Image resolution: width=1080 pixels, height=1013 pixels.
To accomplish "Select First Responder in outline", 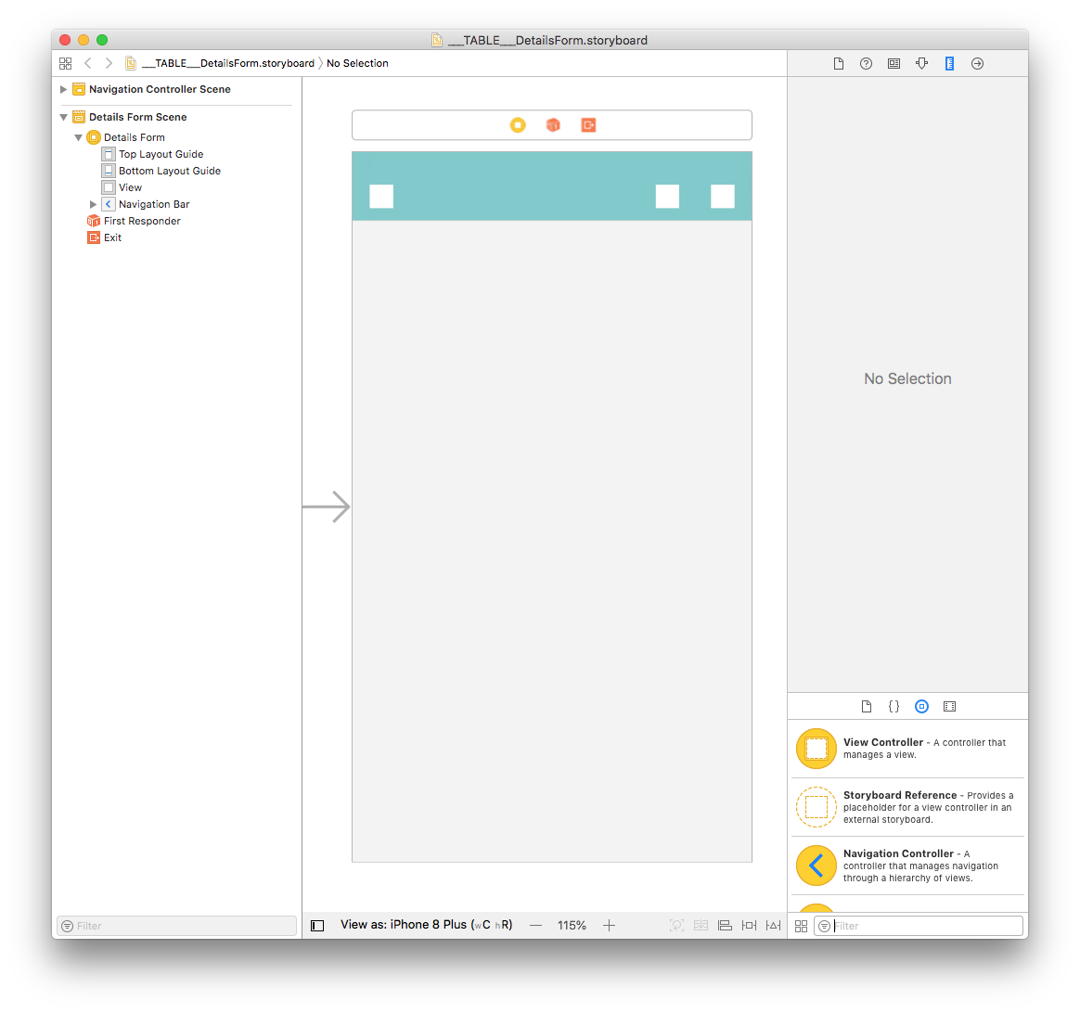I will tap(142, 221).
